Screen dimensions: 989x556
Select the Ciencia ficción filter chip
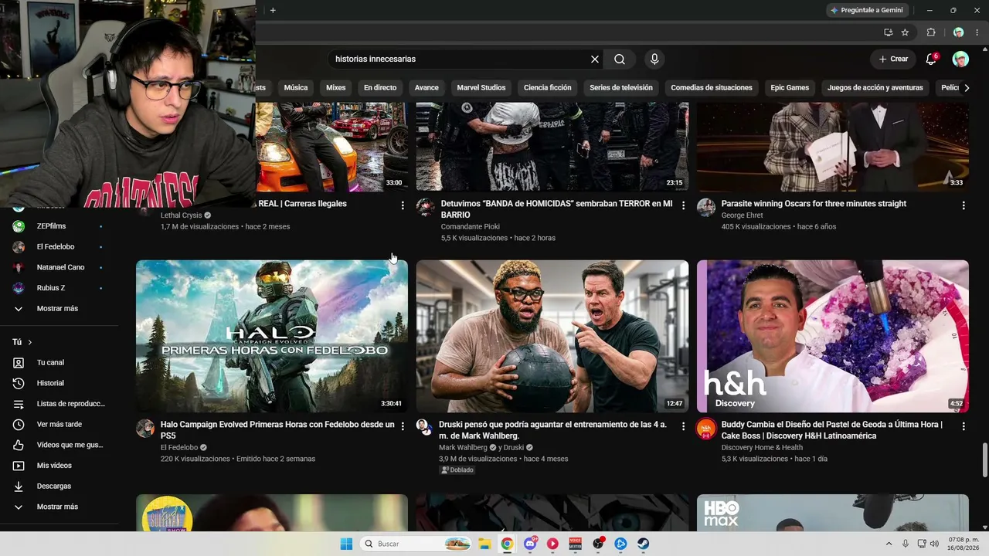coord(548,88)
